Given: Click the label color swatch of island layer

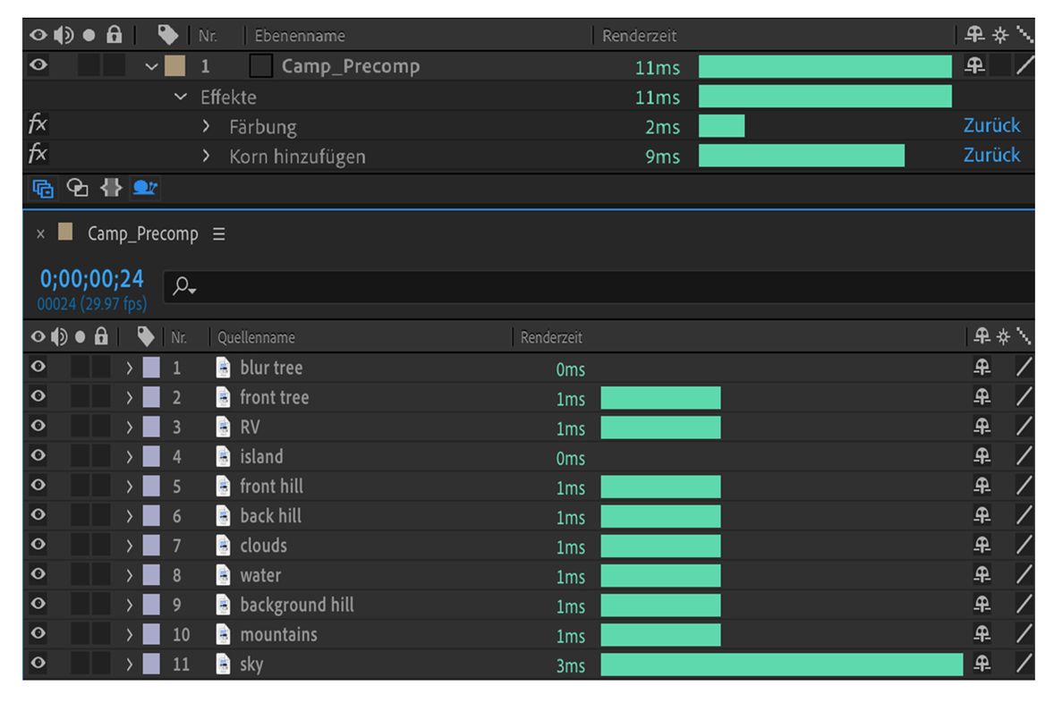Looking at the screenshot, I should point(151,457).
